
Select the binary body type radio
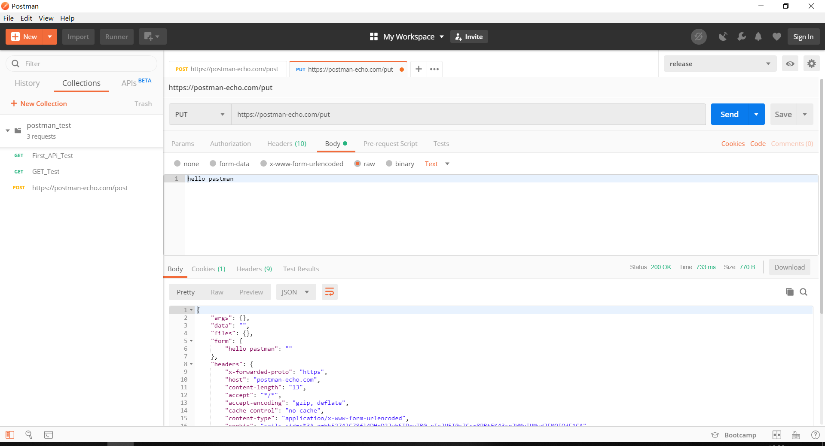point(389,164)
